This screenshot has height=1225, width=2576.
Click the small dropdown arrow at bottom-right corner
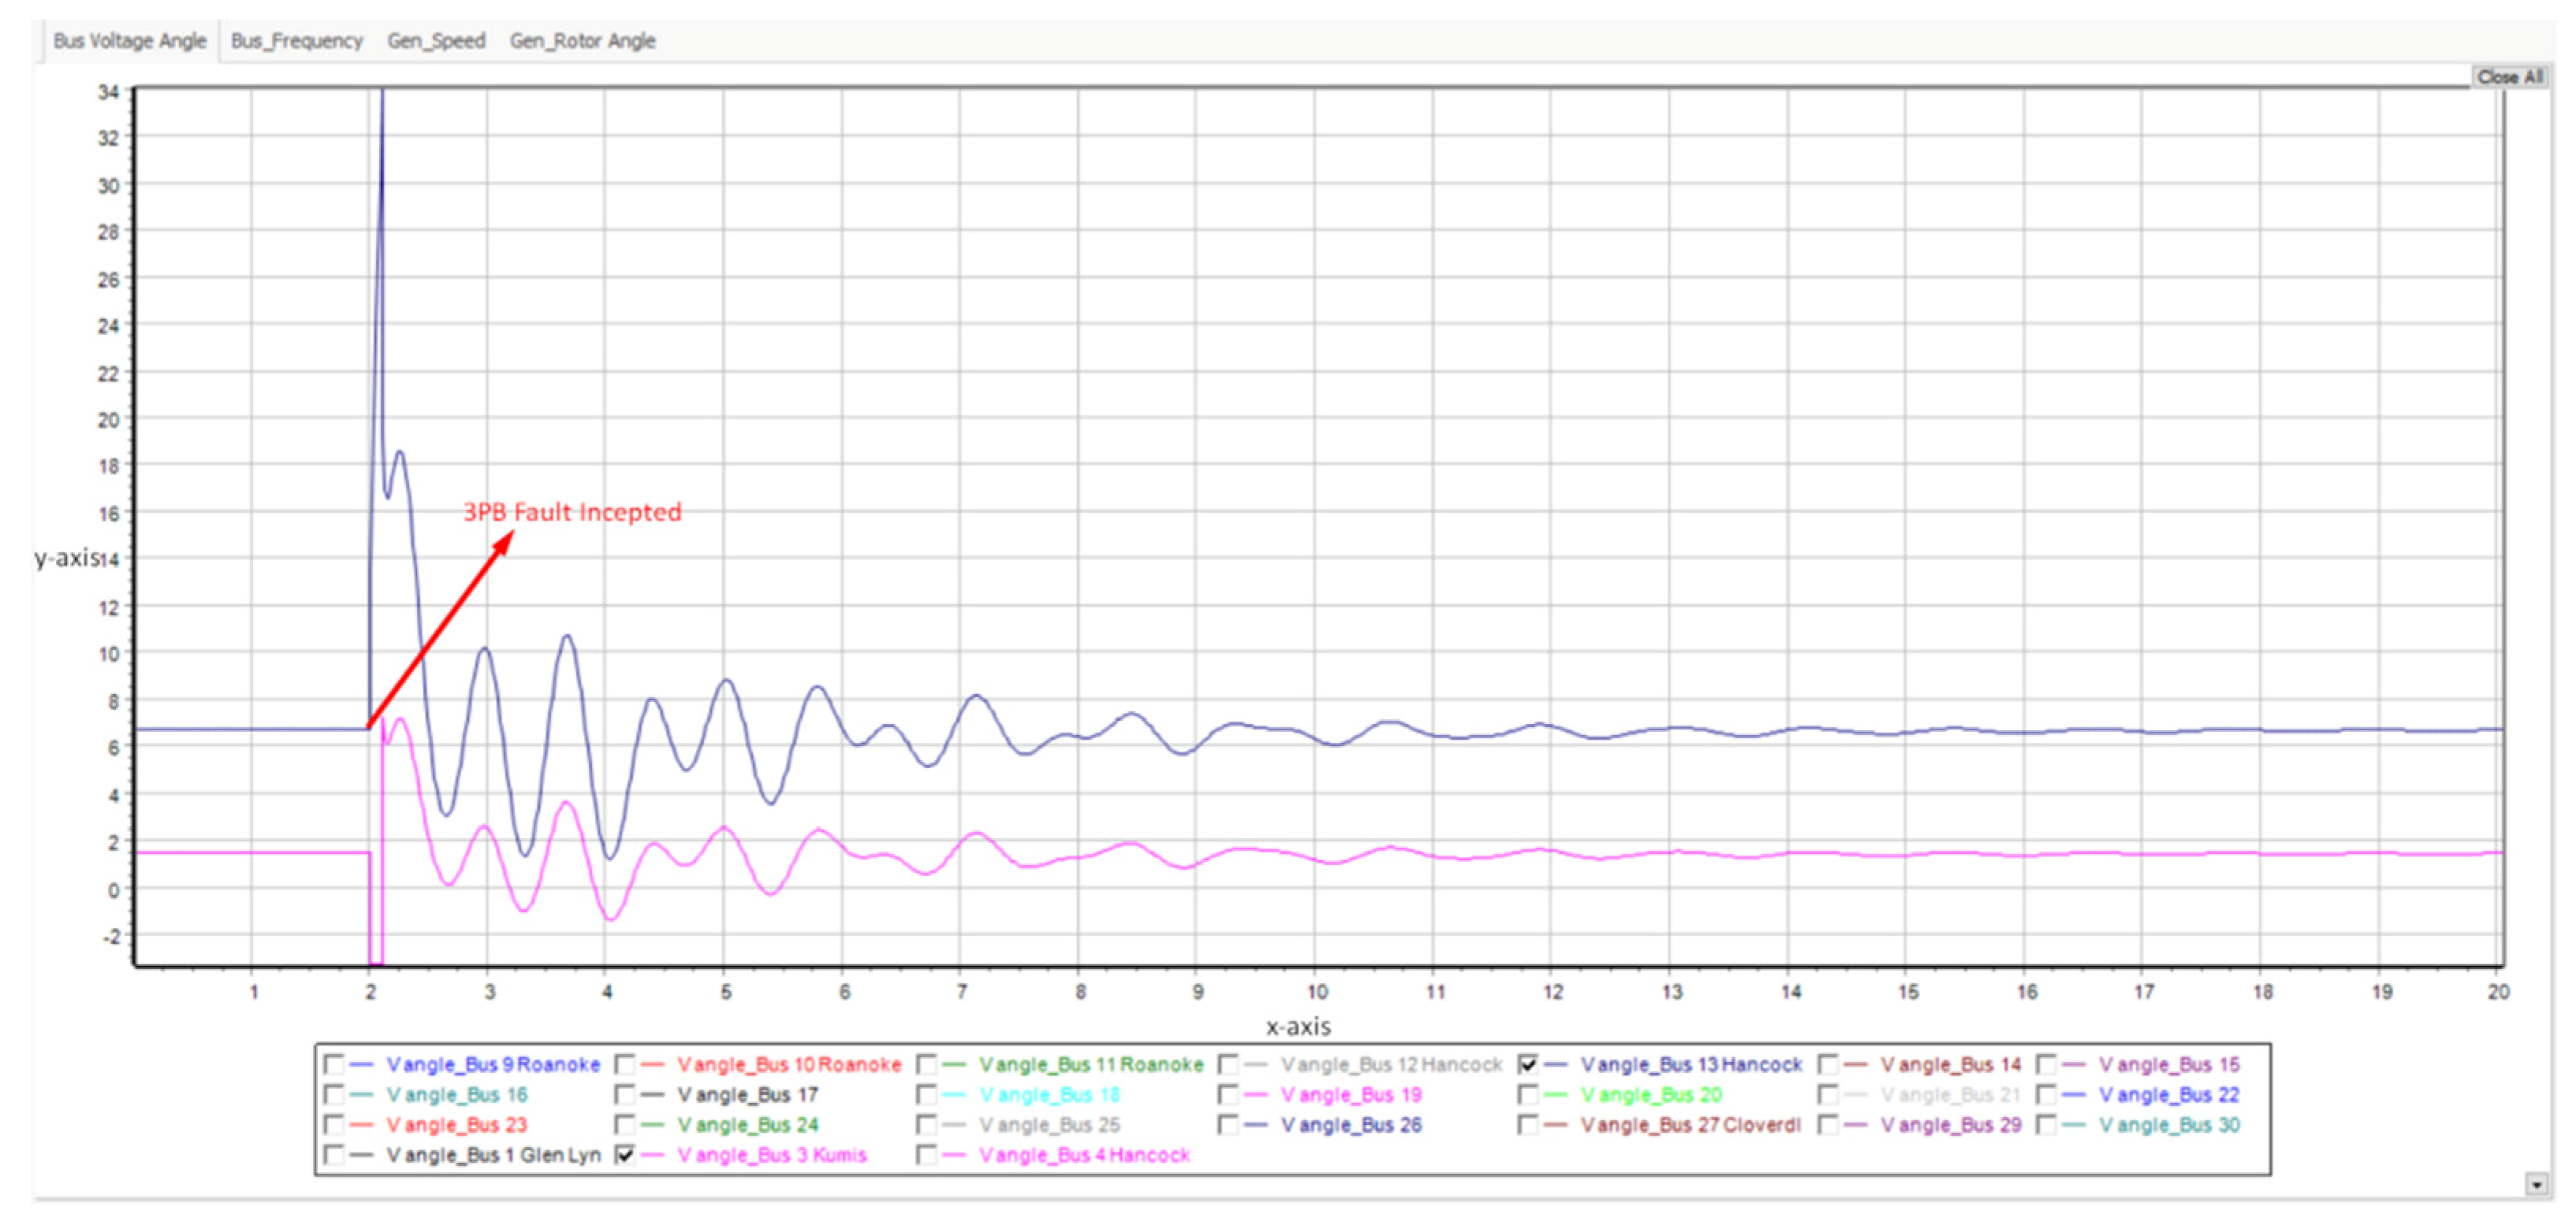pos(2537,1185)
